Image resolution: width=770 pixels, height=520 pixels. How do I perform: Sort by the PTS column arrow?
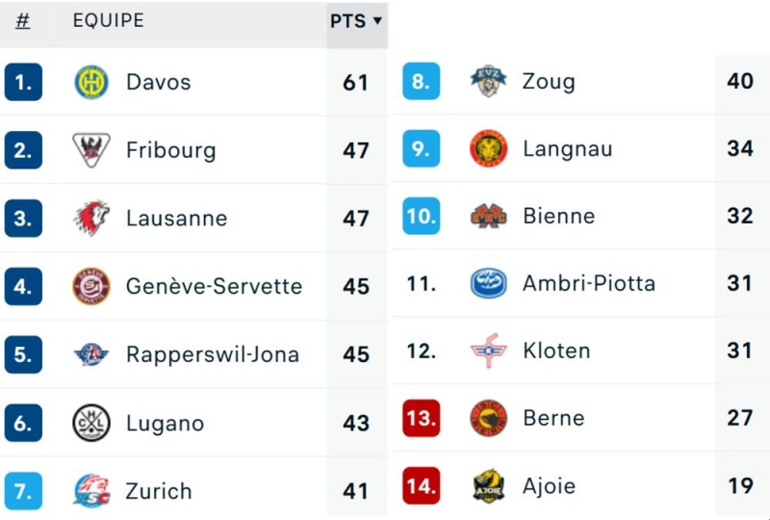377,20
